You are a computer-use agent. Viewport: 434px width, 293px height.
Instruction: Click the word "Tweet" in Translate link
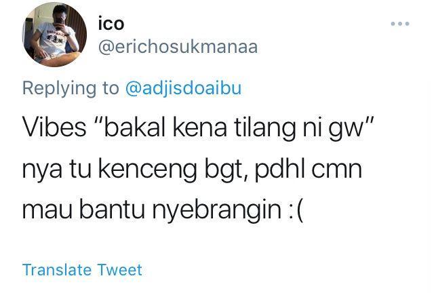(120, 270)
